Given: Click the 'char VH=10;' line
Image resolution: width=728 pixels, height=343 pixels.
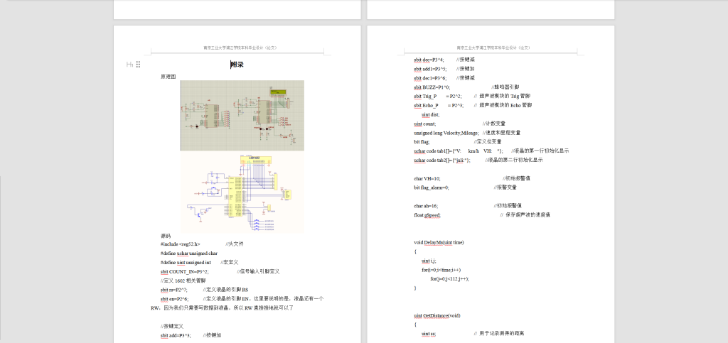Looking at the screenshot, I should (427, 178).
